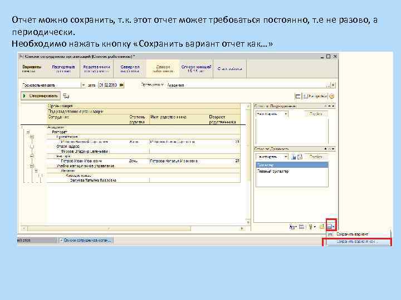Click the Организация field containing Академия

(247, 85)
